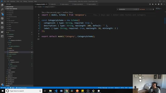This screenshot has height=93, width=166.
Task: Click Ln 1, Col 1 in status bar
Action: pyautogui.click(x=111, y=88)
